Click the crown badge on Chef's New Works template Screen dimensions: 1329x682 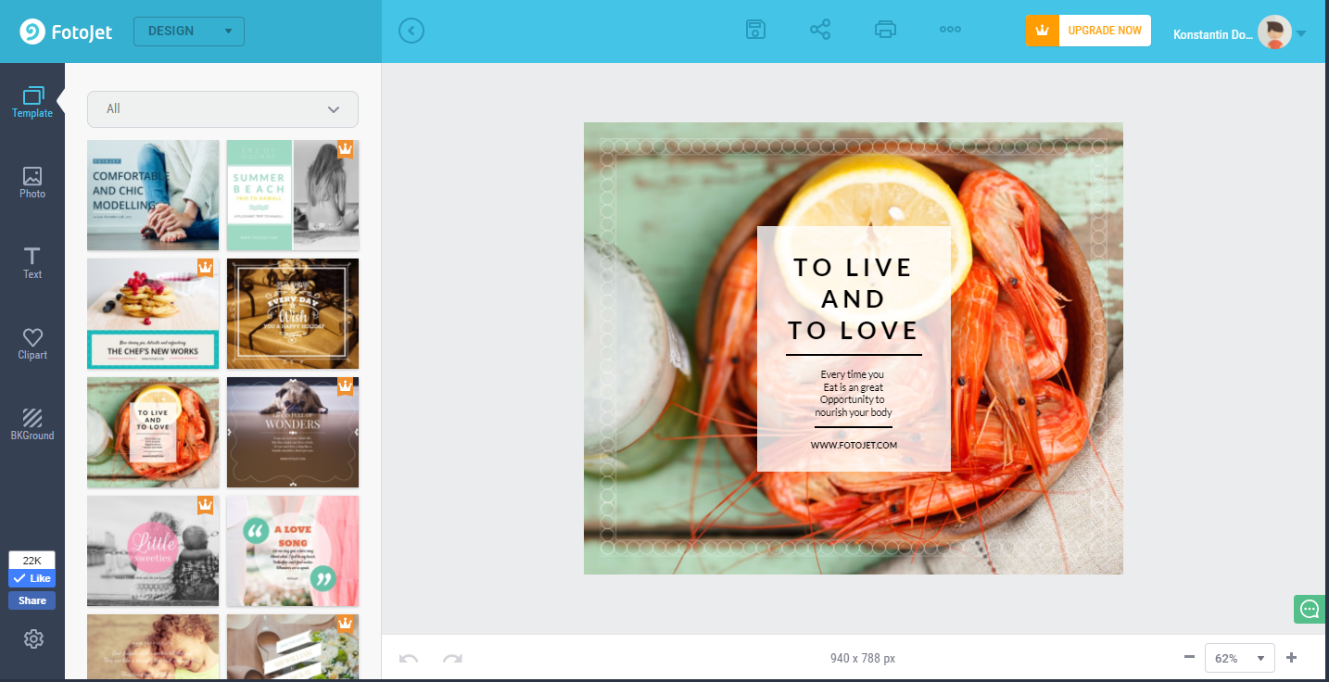pyautogui.click(x=206, y=268)
